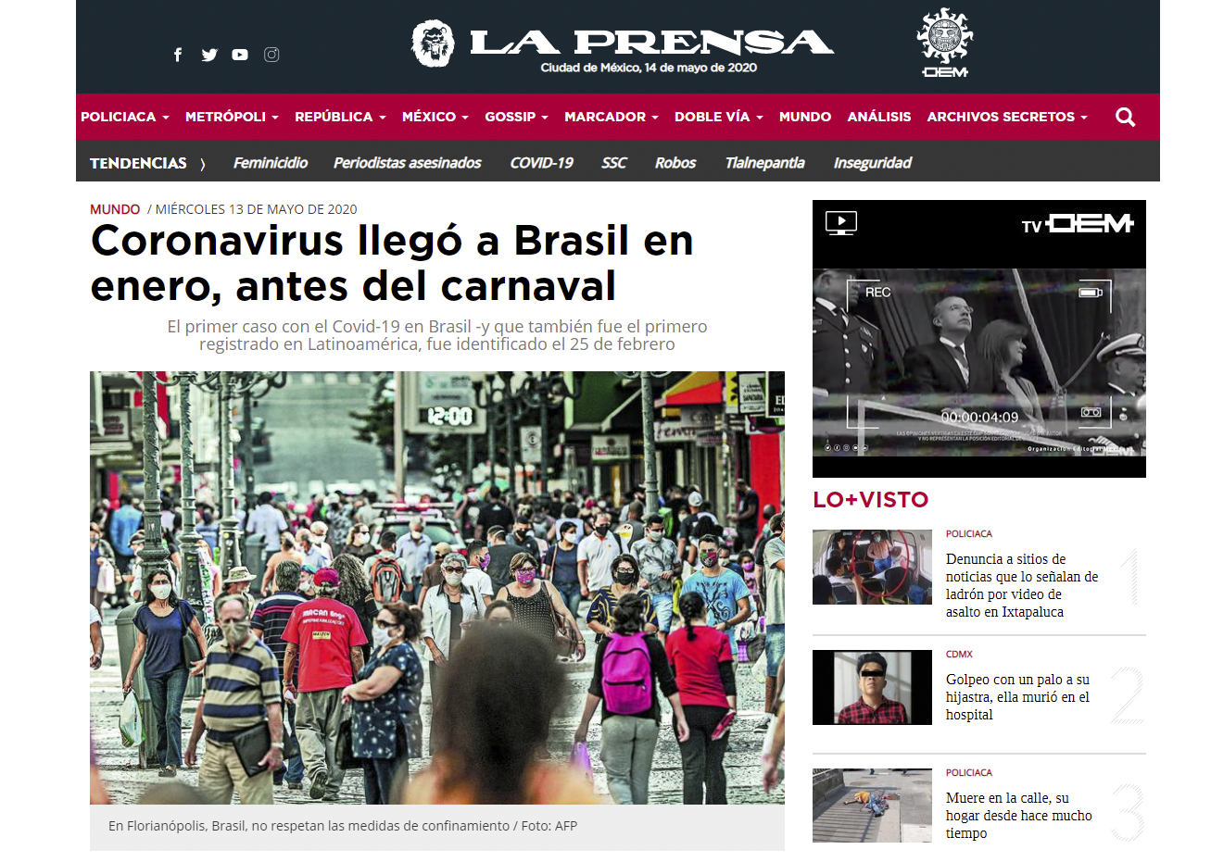Open the COVID-19 trending topic link
Image resolution: width=1211 pixels, height=862 pixels.
pos(541,163)
